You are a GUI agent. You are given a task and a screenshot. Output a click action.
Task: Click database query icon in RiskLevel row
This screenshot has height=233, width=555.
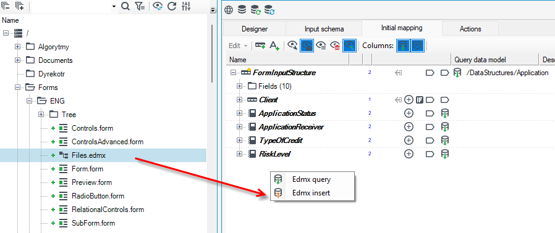click(x=445, y=154)
